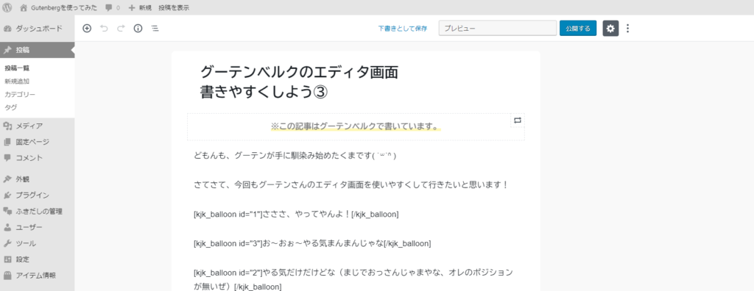The image size is (754, 291).
Task: Click the kjk_balloon id="3" shortcode paragraph
Action: (312, 243)
